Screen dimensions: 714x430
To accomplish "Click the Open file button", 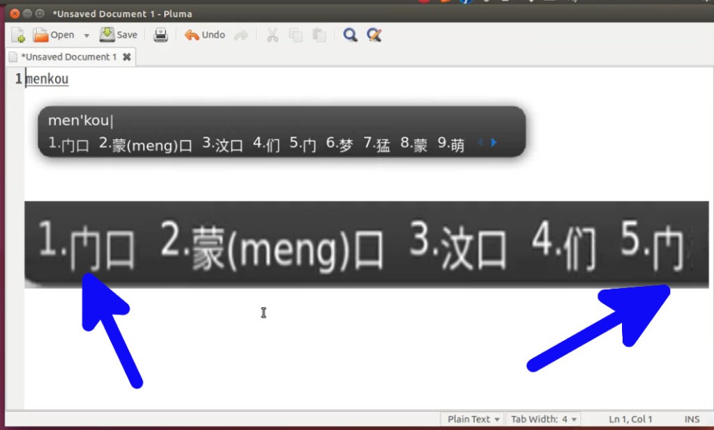I will click(54, 35).
